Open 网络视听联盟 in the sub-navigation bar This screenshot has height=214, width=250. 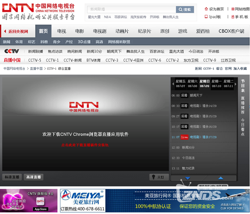pyautogui.click(x=119, y=42)
